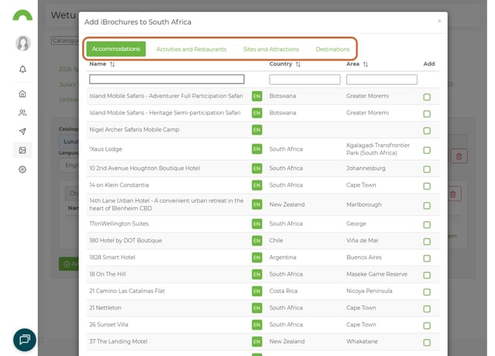Image resolution: width=495 pixels, height=356 pixels.
Task: Click the Name filter input field
Action: (x=166, y=79)
